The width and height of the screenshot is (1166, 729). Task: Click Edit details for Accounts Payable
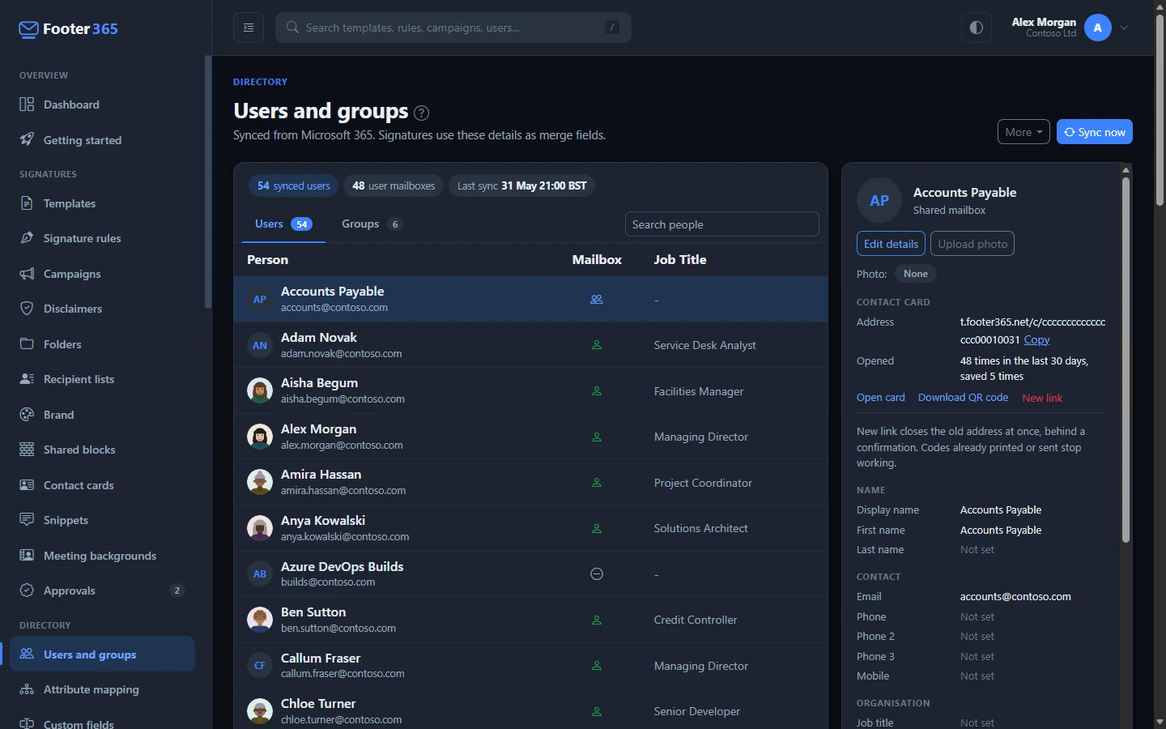pyautogui.click(x=891, y=244)
